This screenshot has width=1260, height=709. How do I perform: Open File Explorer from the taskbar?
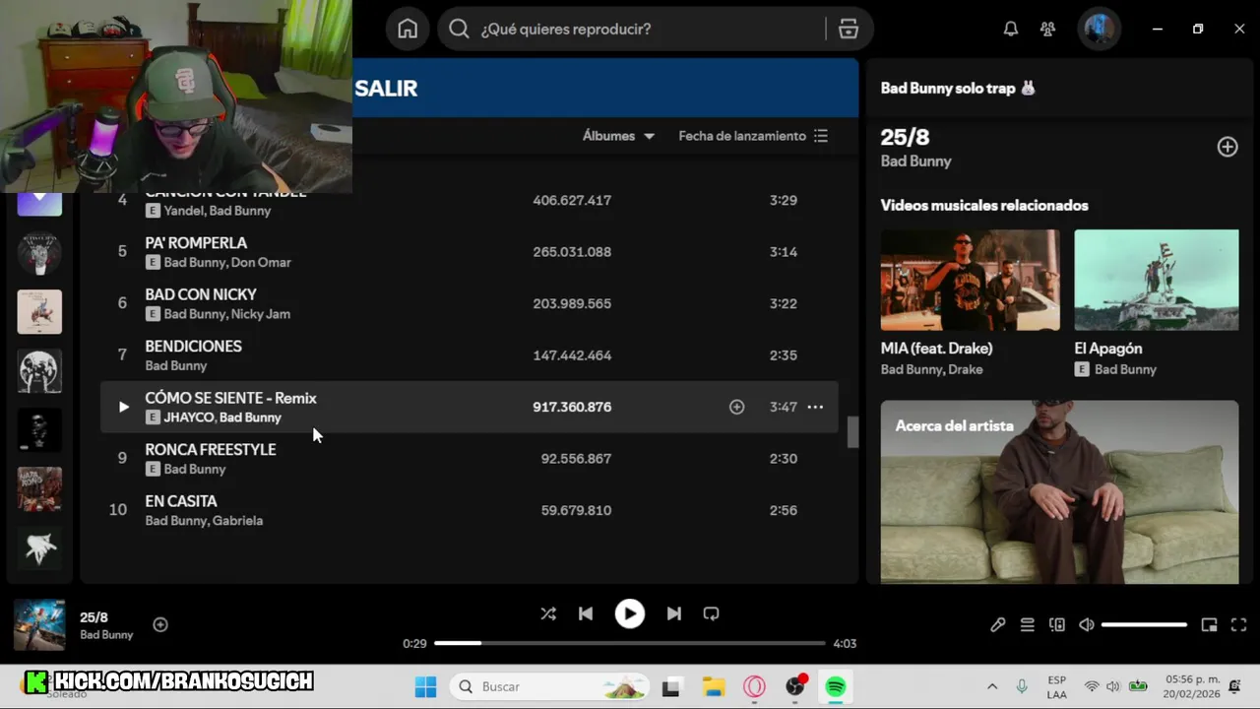pyautogui.click(x=714, y=686)
